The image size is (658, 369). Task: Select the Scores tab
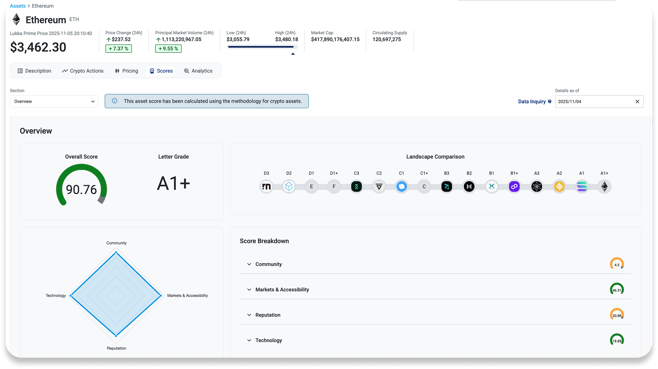tap(161, 71)
